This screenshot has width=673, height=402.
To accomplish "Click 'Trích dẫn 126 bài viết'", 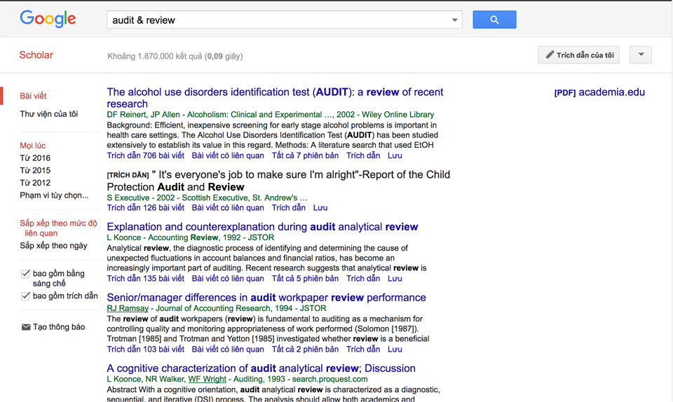I will click(146, 208).
